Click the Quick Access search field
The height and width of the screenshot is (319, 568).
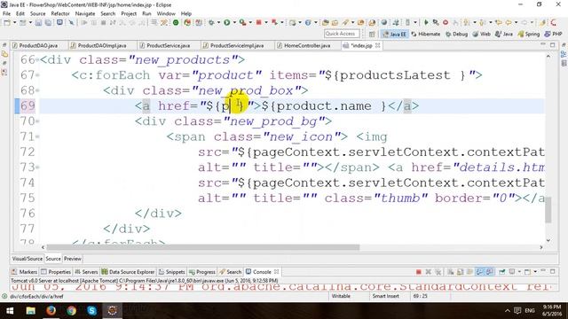point(342,34)
